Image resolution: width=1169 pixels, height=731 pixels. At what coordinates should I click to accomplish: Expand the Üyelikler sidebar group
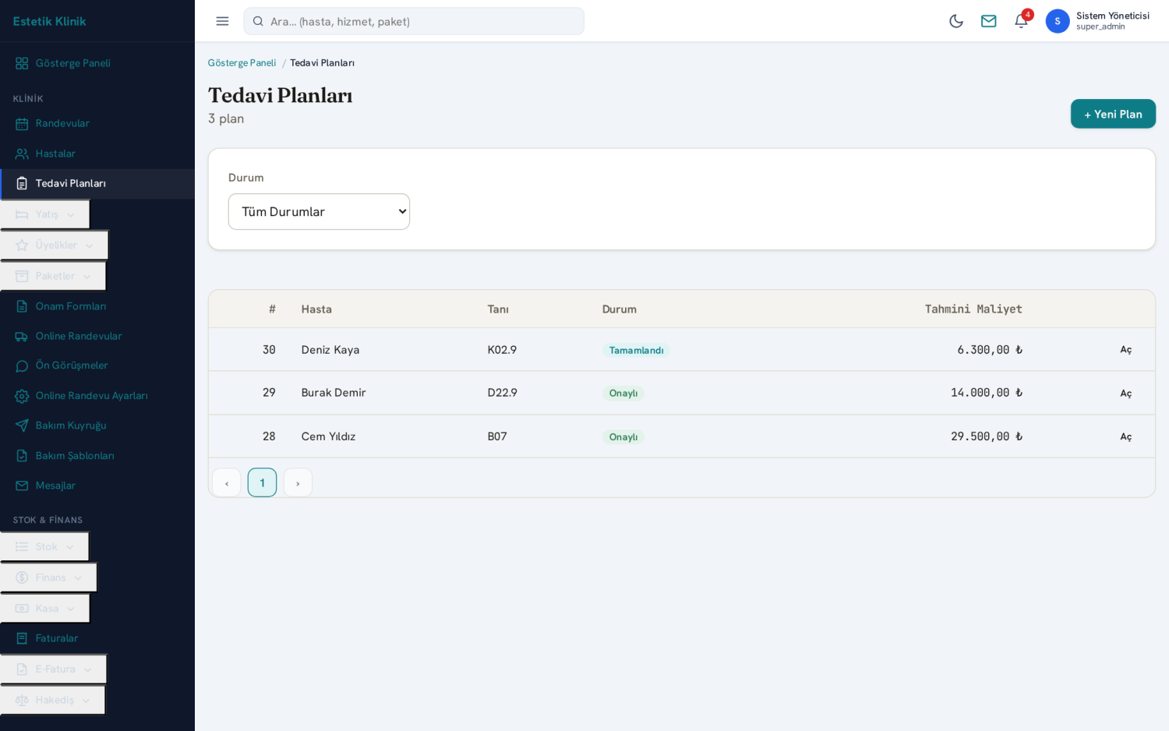(x=55, y=245)
